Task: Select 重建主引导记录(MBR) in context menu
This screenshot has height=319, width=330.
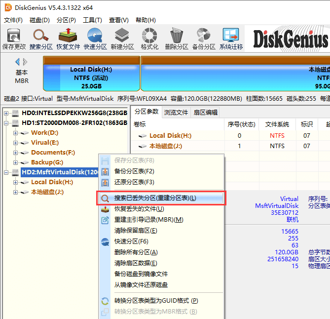Action: [148, 220]
